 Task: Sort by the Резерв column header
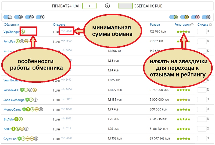(155, 25)
